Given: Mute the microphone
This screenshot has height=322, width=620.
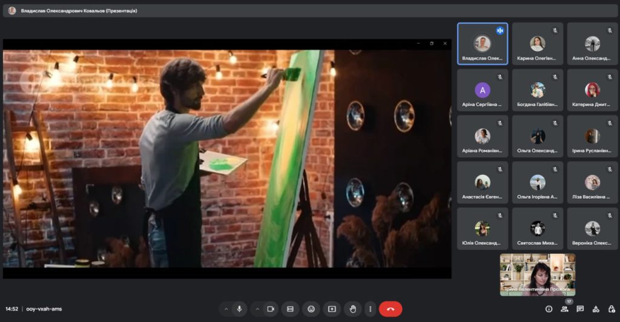Looking at the screenshot, I should [x=240, y=309].
